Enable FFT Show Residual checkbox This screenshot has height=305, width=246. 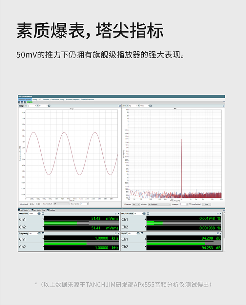(x=190, y=204)
